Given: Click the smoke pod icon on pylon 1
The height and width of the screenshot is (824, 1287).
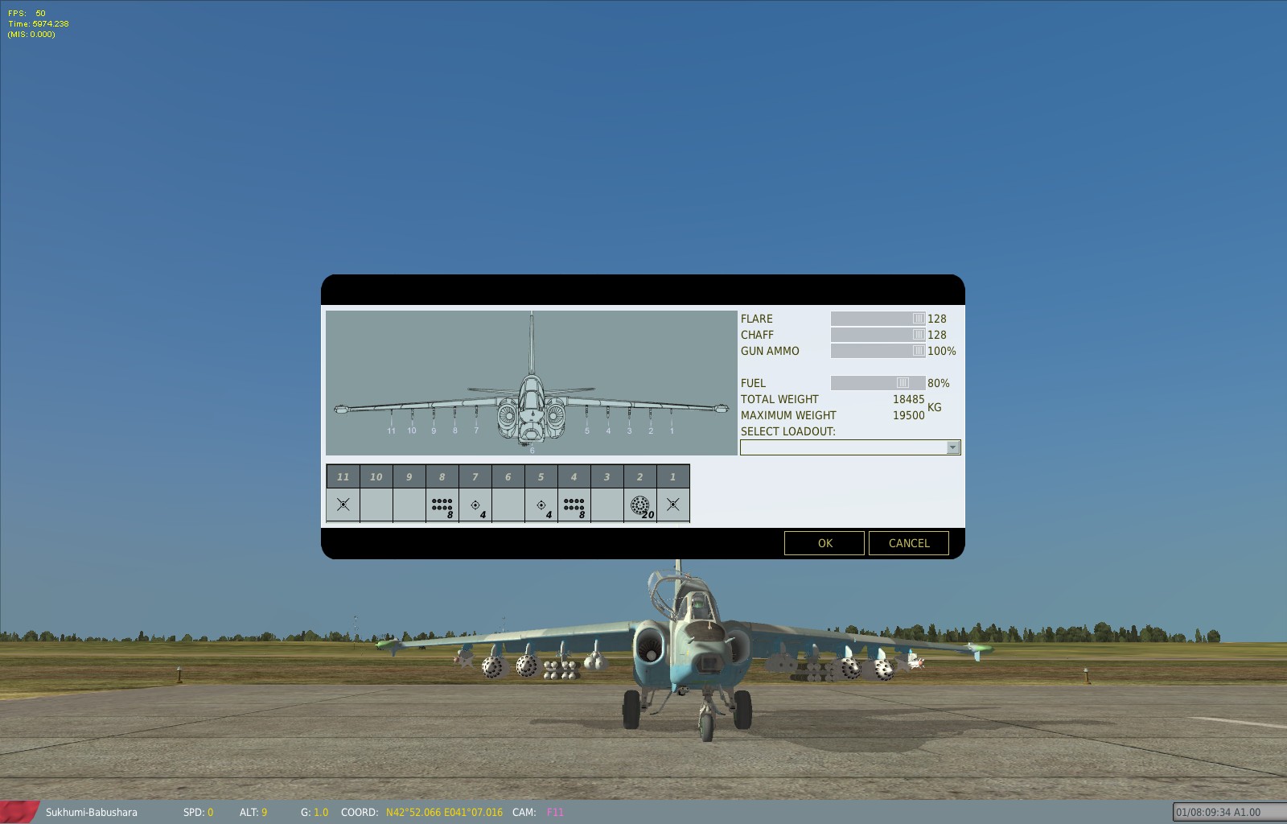Looking at the screenshot, I should click(673, 505).
